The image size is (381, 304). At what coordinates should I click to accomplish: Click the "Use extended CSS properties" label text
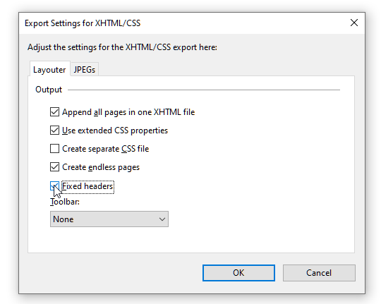tap(115, 130)
